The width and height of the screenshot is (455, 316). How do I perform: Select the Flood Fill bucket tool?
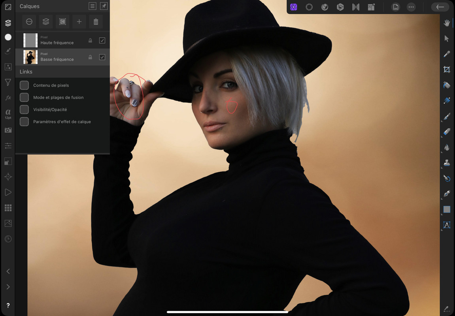(x=447, y=85)
